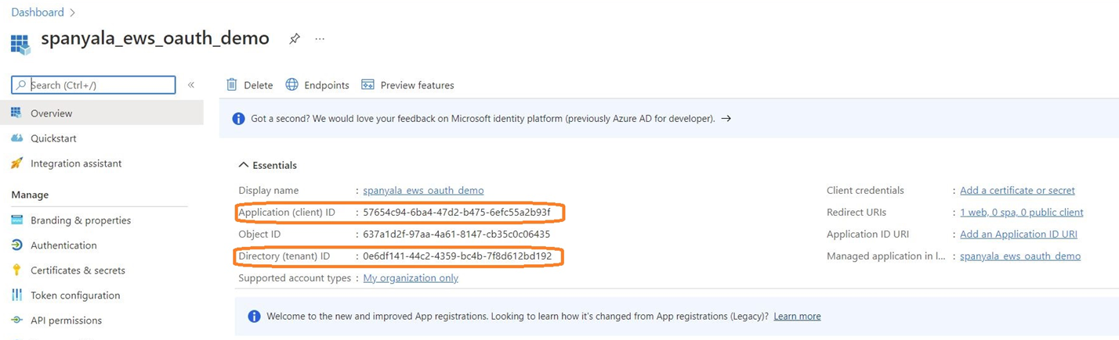Open the ellipsis more options menu
This screenshot has width=1119, height=340.
click(x=320, y=38)
